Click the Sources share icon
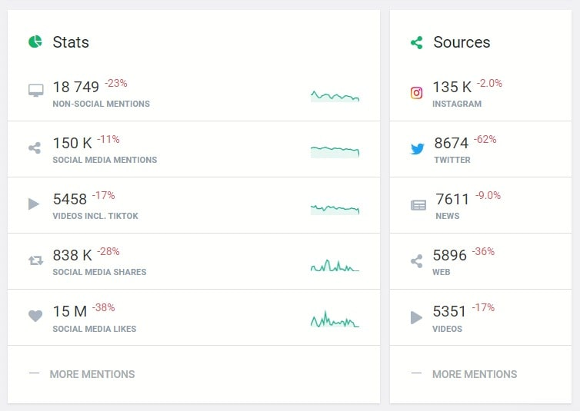This screenshot has width=580, height=411. coord(416,42)
